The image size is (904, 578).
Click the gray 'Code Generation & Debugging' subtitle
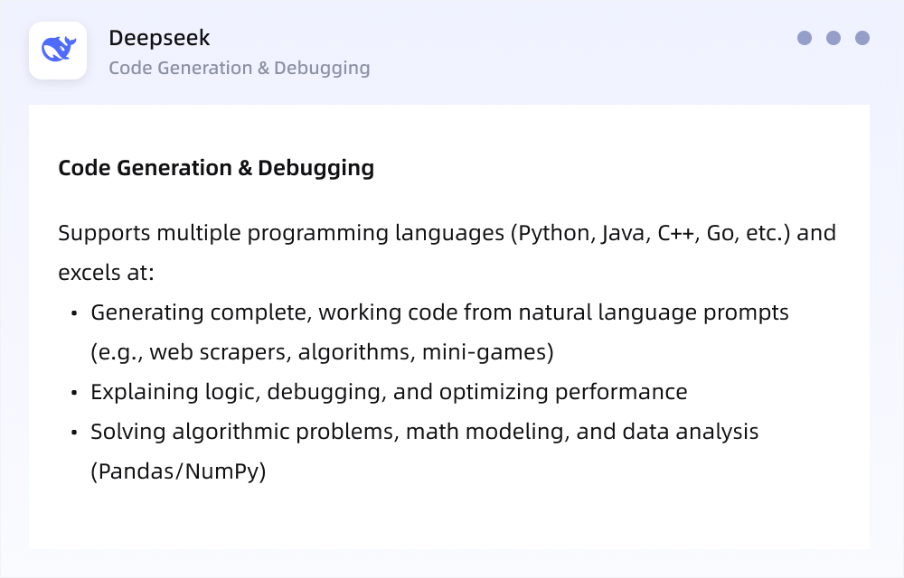tap(240, 68)
